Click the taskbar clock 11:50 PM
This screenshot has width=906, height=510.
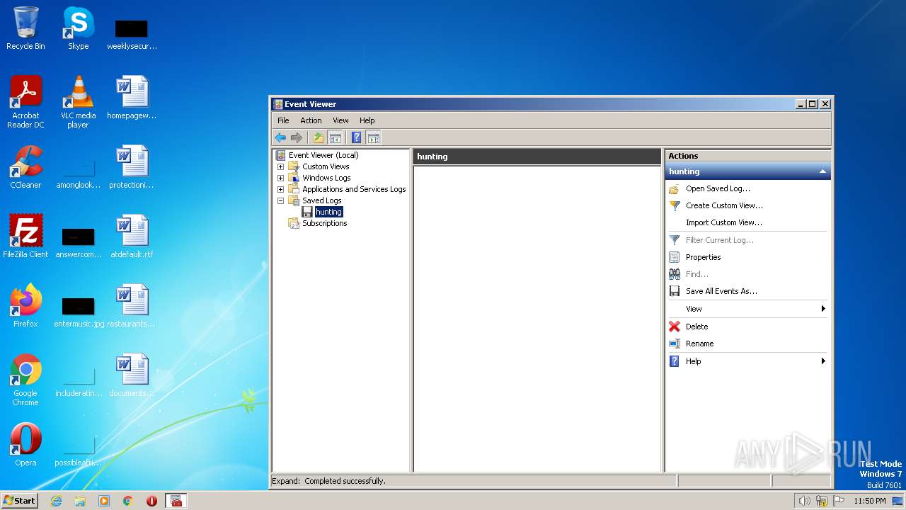869,501
